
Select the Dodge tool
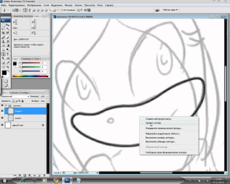[8, 50]
